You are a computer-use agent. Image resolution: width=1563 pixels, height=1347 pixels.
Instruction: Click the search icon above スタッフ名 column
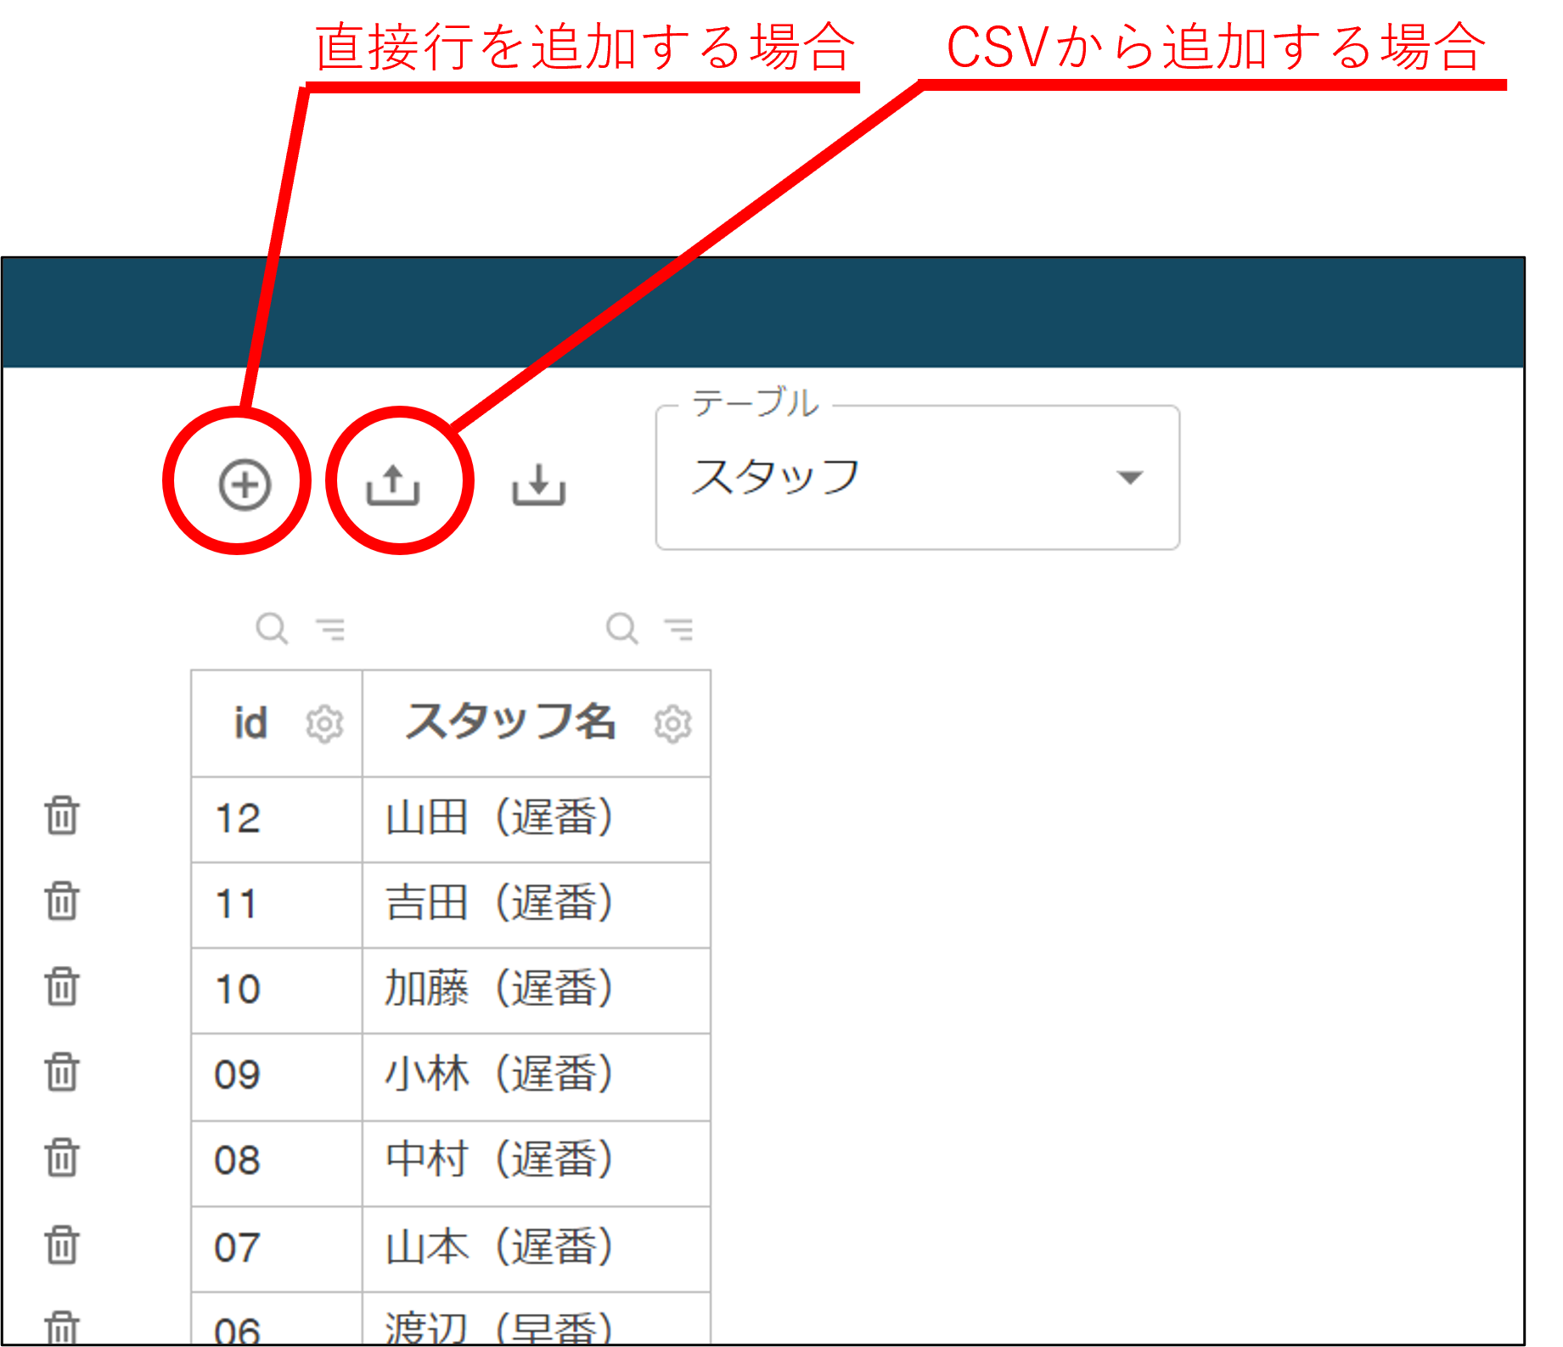click(x=622, y=629)
